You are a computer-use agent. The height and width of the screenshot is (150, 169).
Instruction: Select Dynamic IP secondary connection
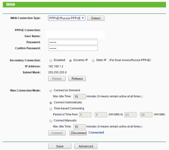(x=70, y=61)
